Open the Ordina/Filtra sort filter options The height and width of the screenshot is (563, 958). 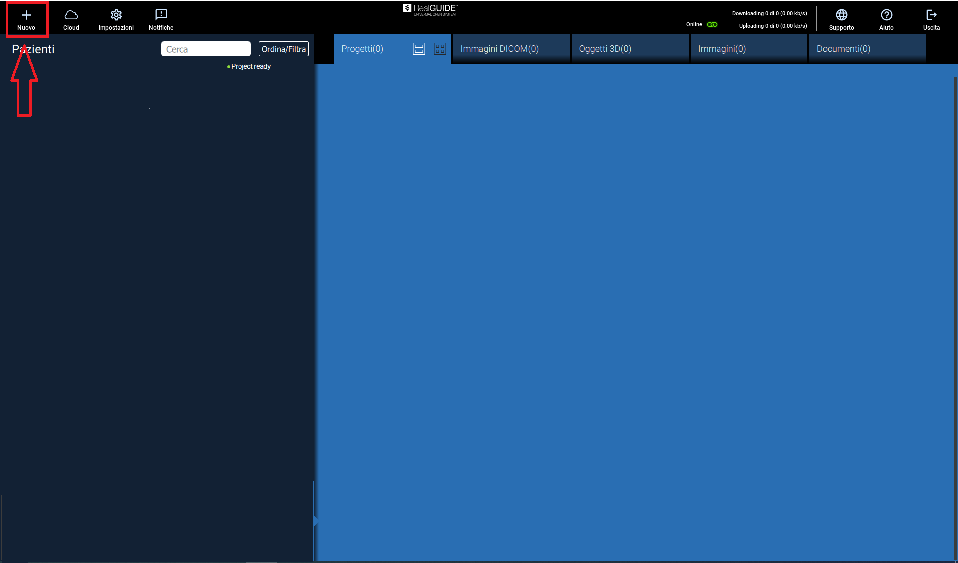pyautogui.click(x=283, y=49)
